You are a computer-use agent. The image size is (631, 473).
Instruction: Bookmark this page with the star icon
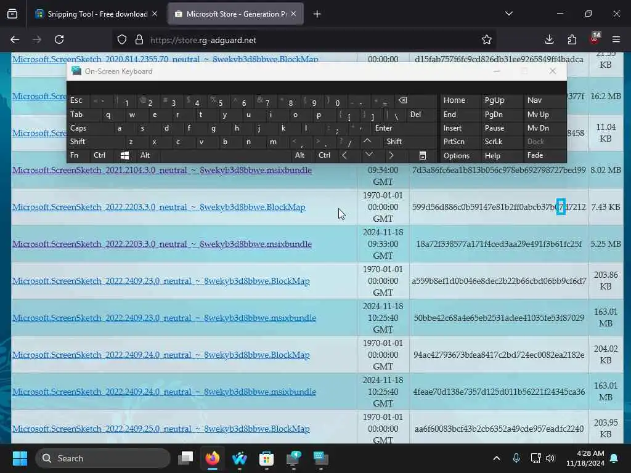click(487, 39)
